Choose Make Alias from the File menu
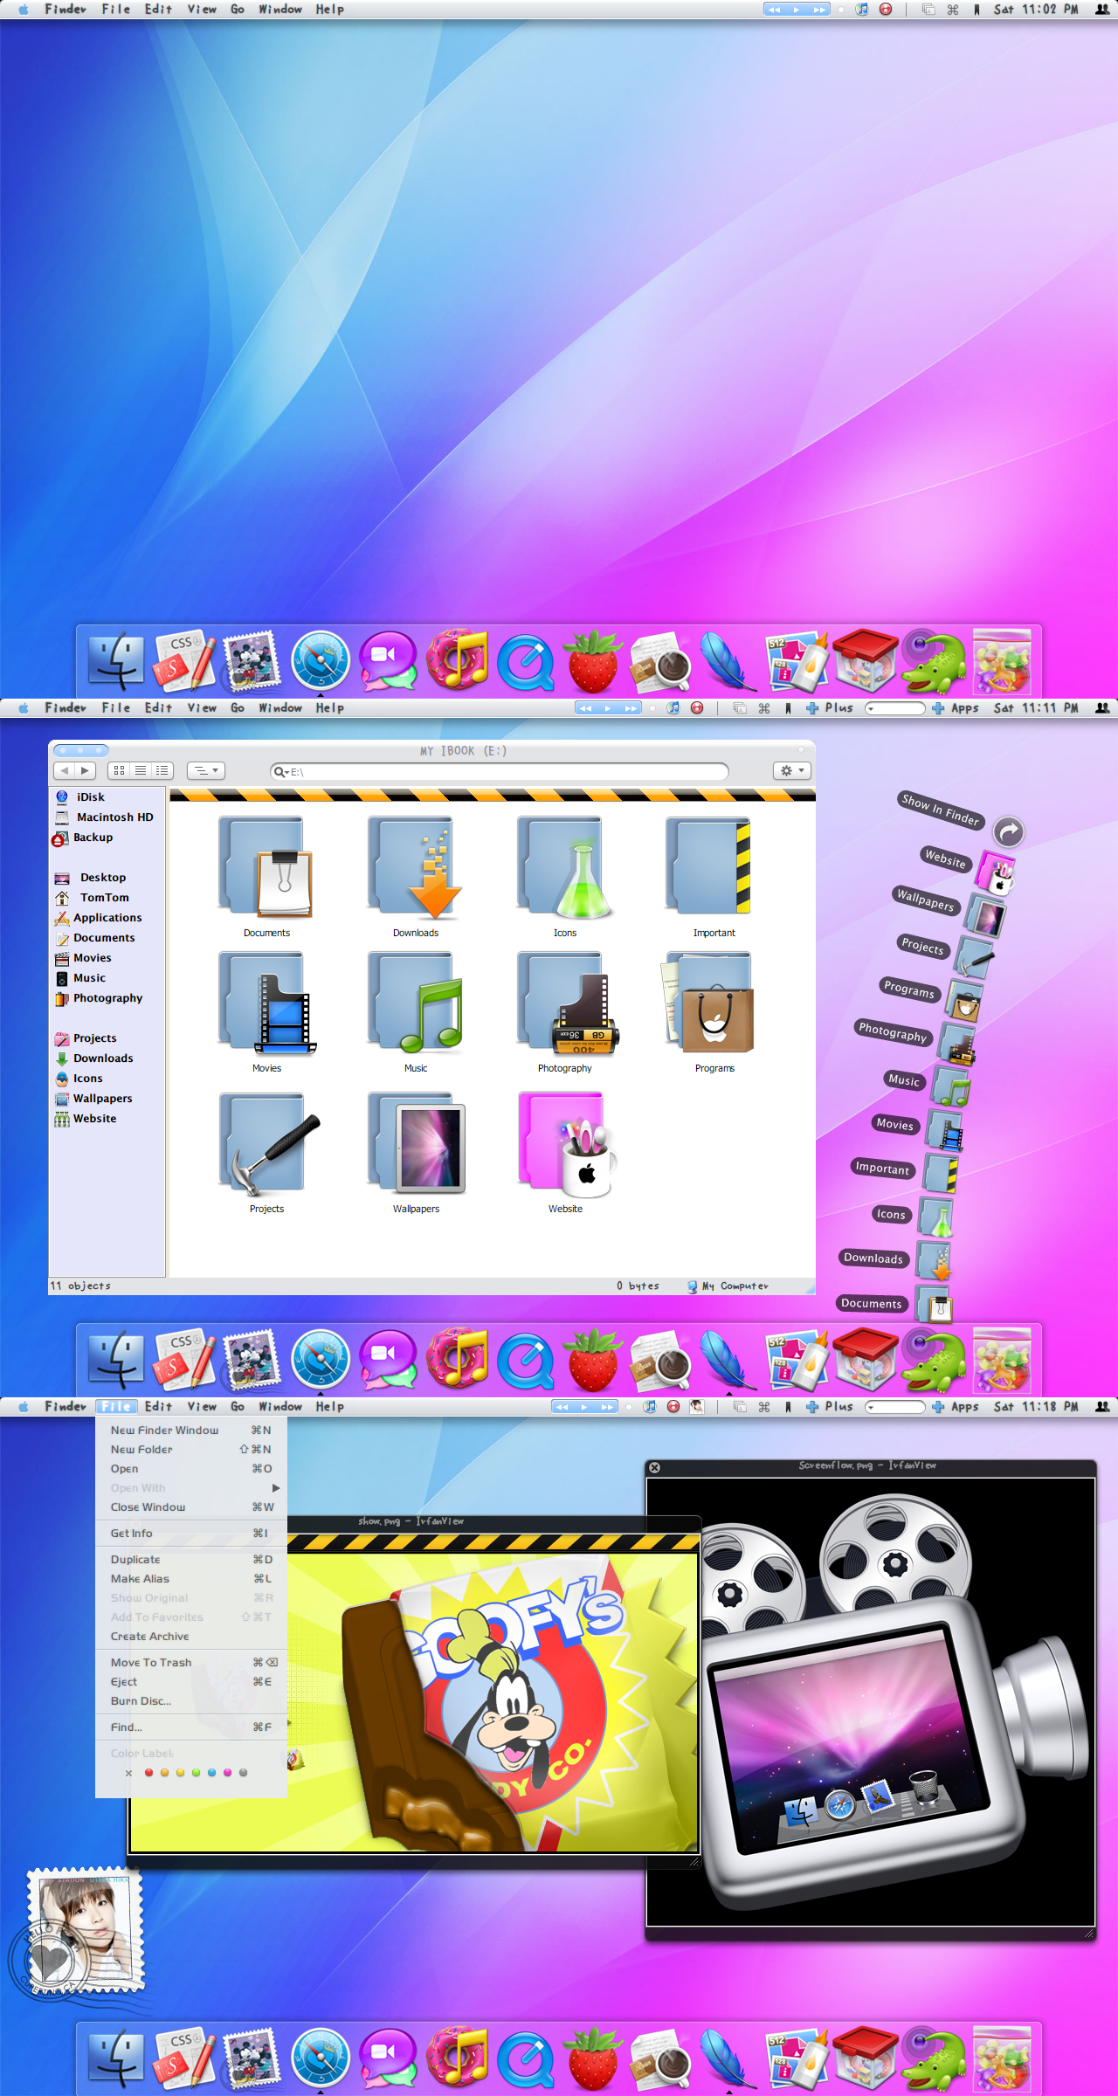Image resolution: width=1118 pixels, height=2096 pixels. click(191, 1579)
